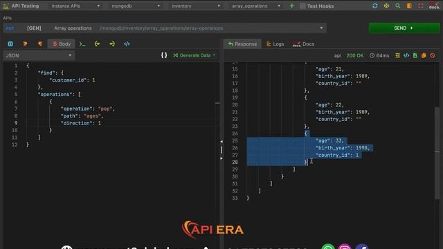The image size is (443, 249).
Task: Click the "operation": "pop" line in body
Action: coord(88,109)
